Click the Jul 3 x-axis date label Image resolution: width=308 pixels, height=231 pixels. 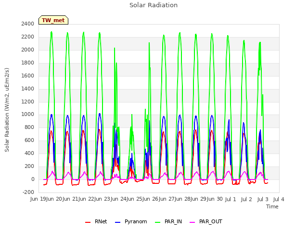(263, 199)
